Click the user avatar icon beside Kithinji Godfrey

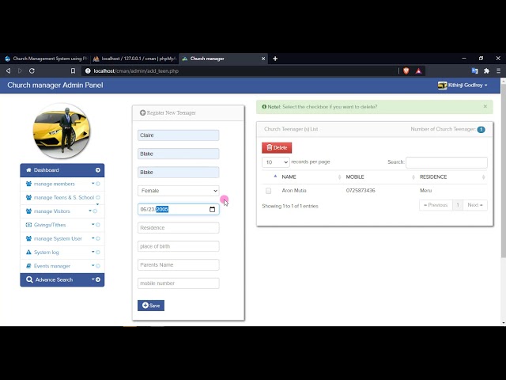pyautogui.click(x=443, y=85)
